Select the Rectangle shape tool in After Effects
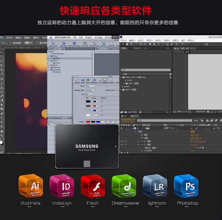 point(150,44)
